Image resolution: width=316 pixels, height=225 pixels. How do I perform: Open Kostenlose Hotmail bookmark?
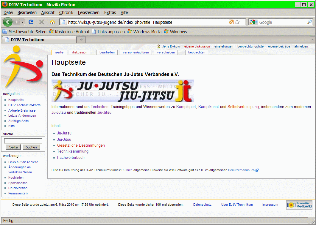pyautogui.click(x=69, y=32)
